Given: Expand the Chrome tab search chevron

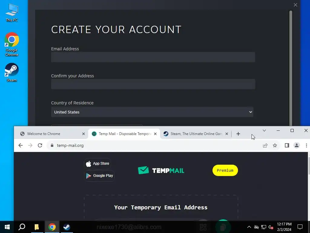Looking at the screenshot, I should click(264, 130).
